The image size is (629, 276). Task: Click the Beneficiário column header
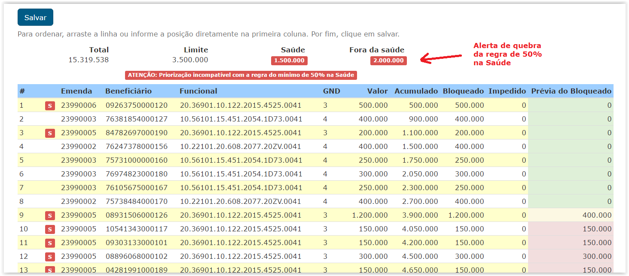tap(128, 91)
